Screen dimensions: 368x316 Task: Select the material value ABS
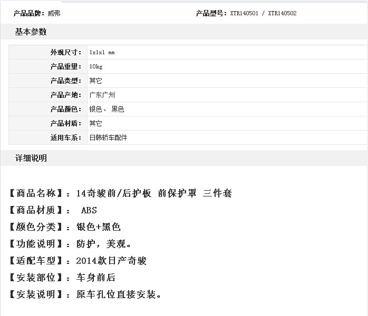[x=89, y=210]
